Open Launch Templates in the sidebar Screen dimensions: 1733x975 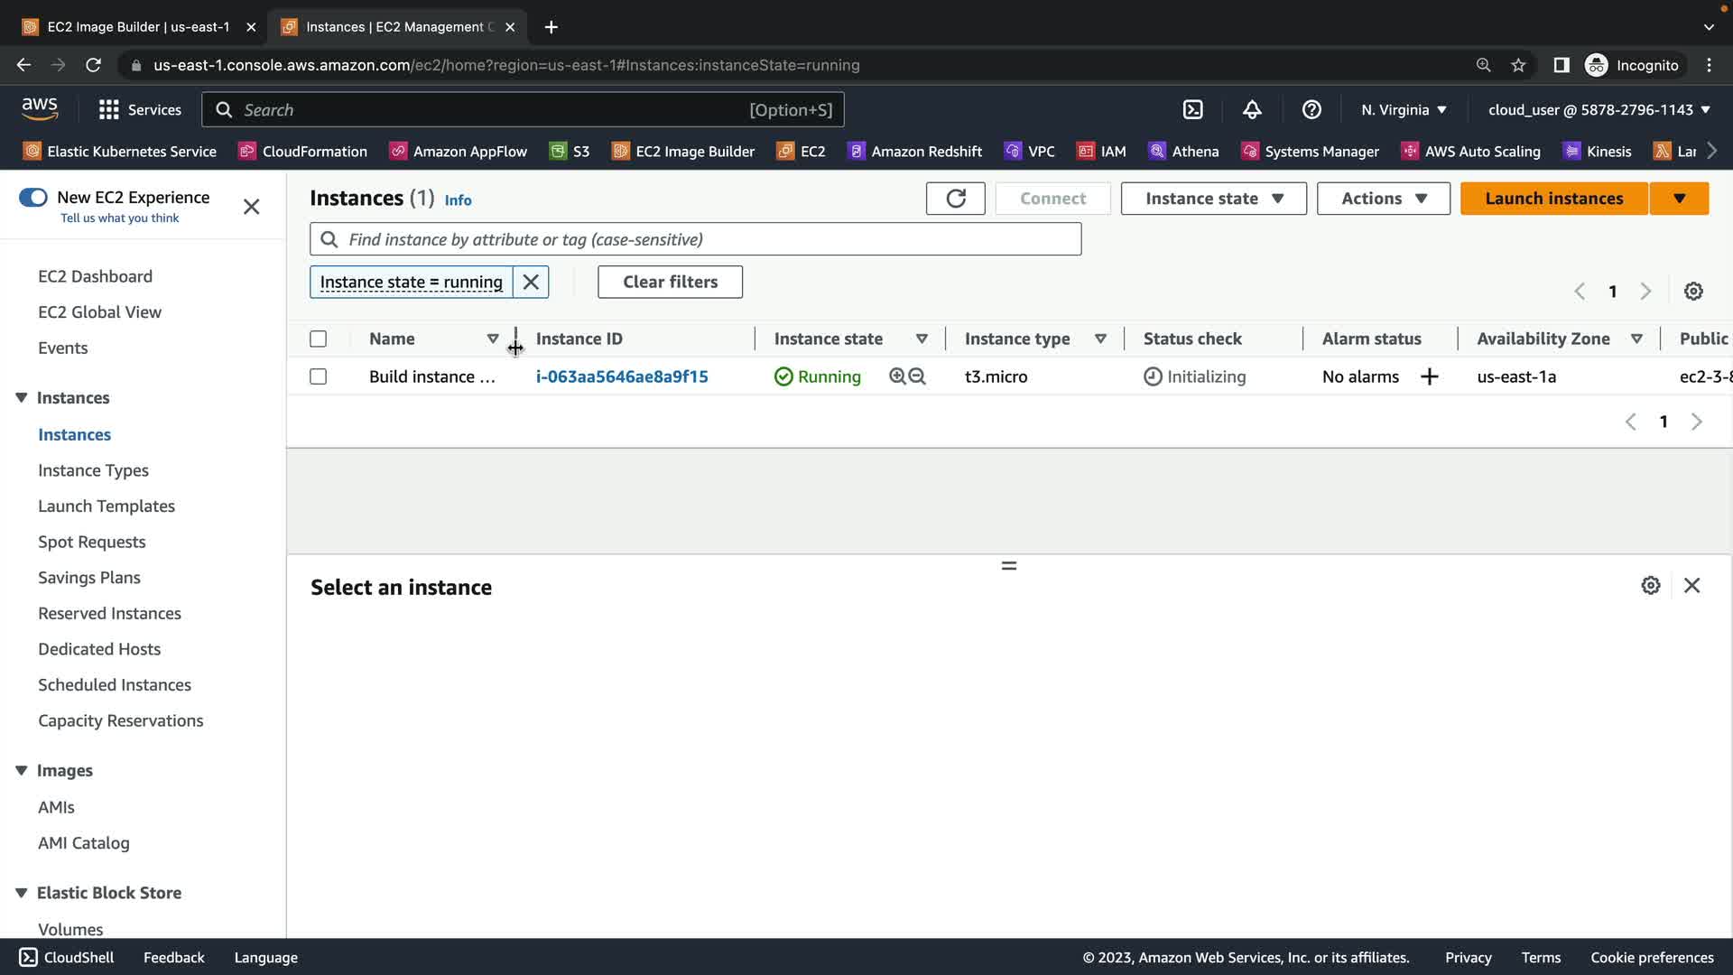click(107, 506)
